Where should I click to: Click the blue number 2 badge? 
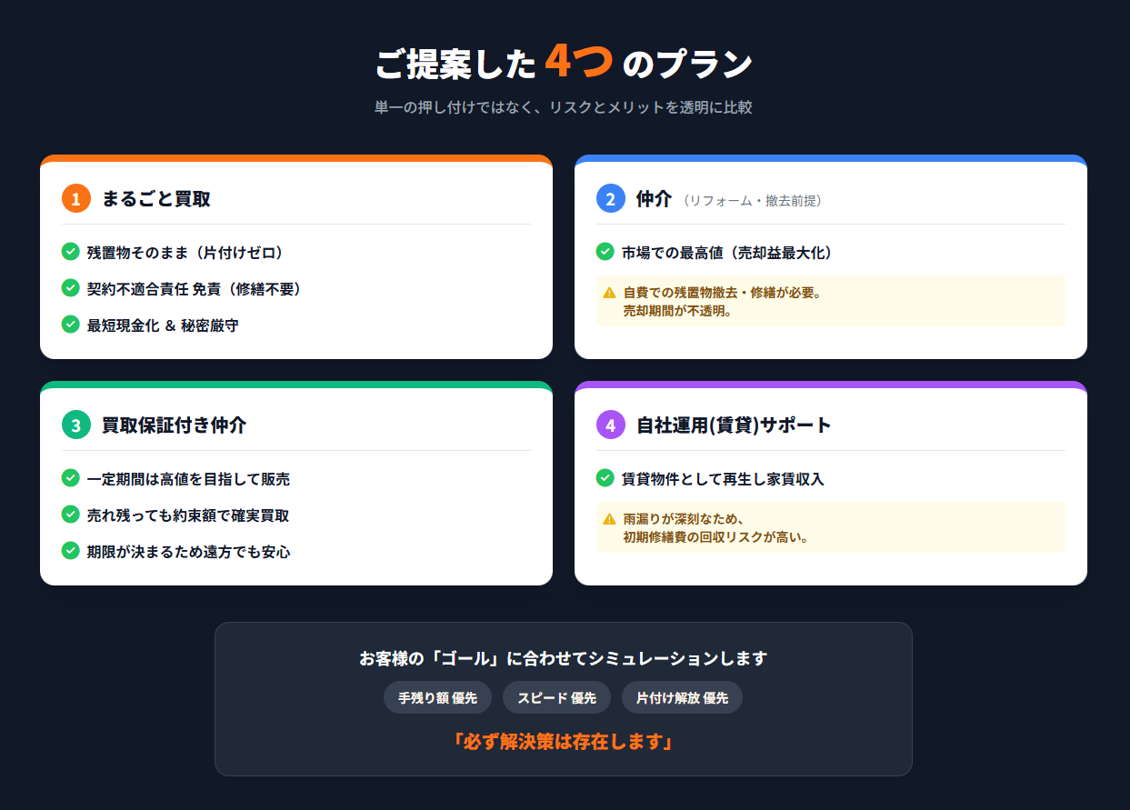(611, 198)
